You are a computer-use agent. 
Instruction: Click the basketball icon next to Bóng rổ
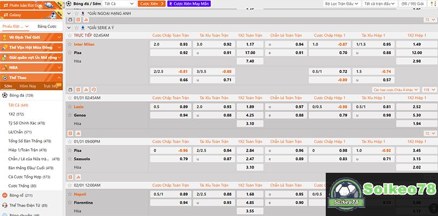point(4,195)
